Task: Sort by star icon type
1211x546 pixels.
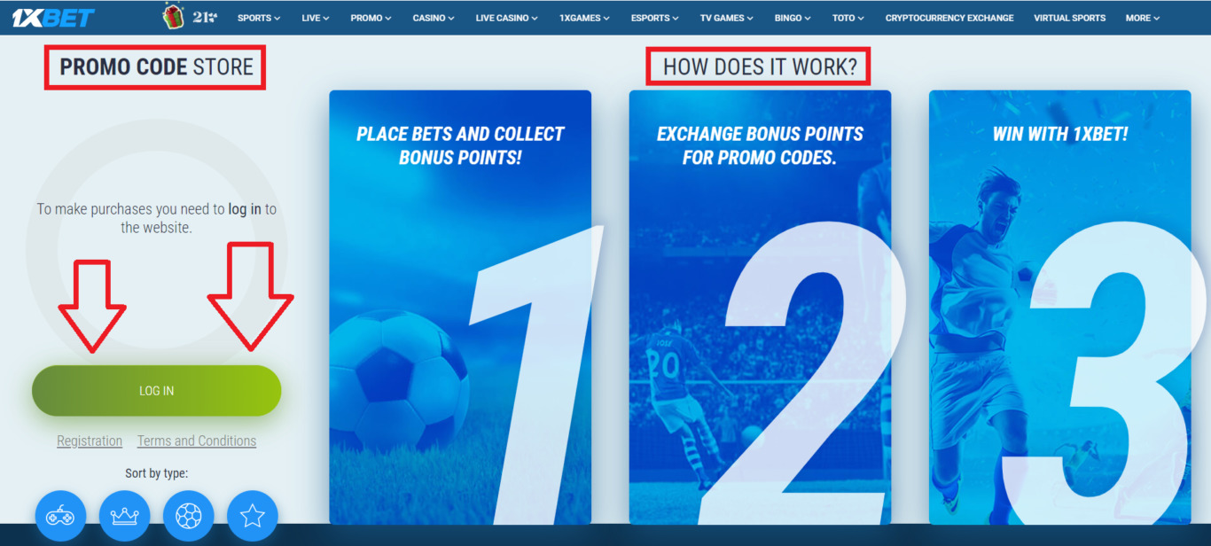Action: coord(253,516)
